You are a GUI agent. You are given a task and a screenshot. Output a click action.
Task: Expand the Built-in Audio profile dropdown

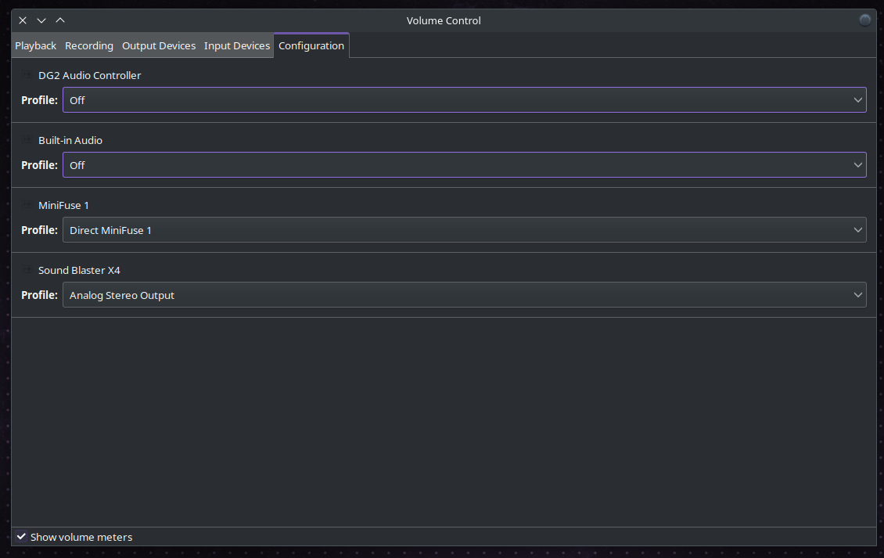464,165
